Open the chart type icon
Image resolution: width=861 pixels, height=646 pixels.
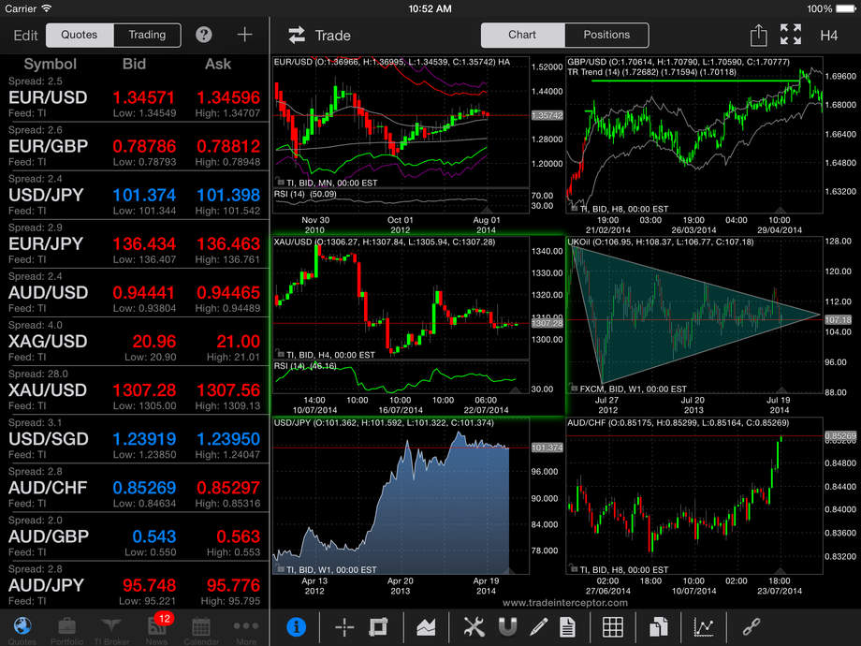tap(426, 626)
